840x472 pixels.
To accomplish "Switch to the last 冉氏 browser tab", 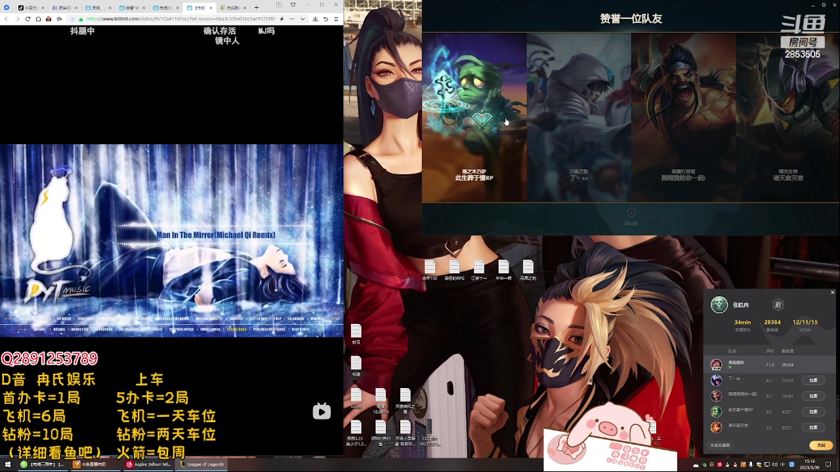I will coord(232,8).
